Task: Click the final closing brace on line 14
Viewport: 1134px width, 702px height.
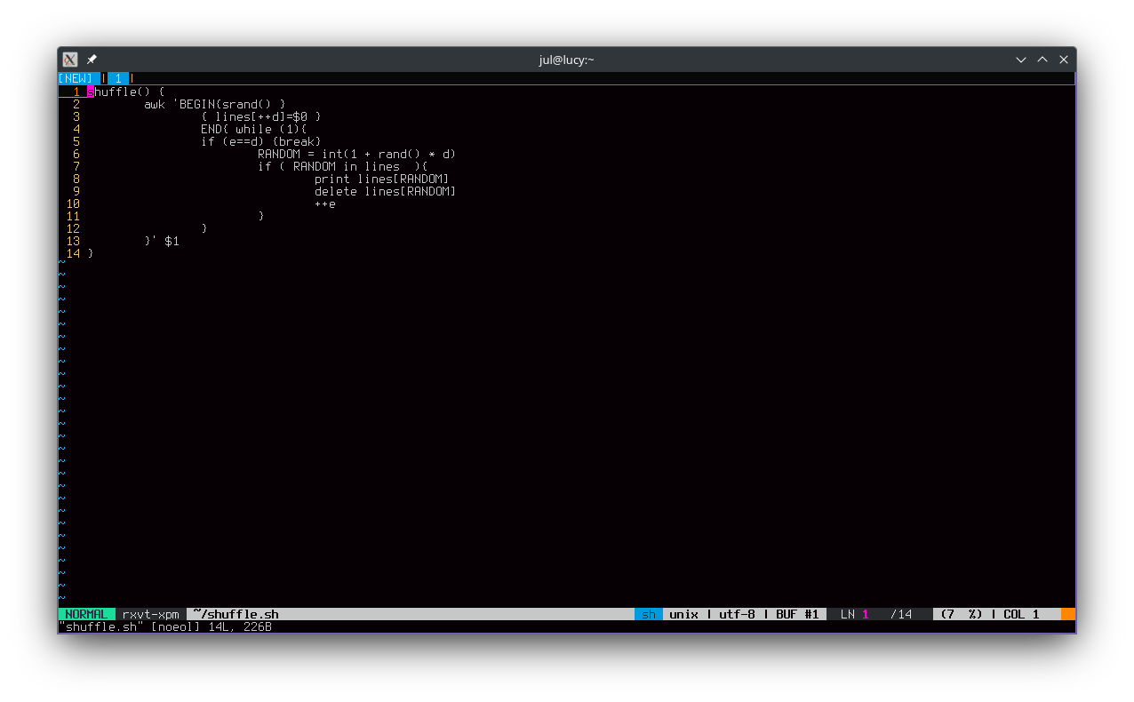Action: coord(91,253)
